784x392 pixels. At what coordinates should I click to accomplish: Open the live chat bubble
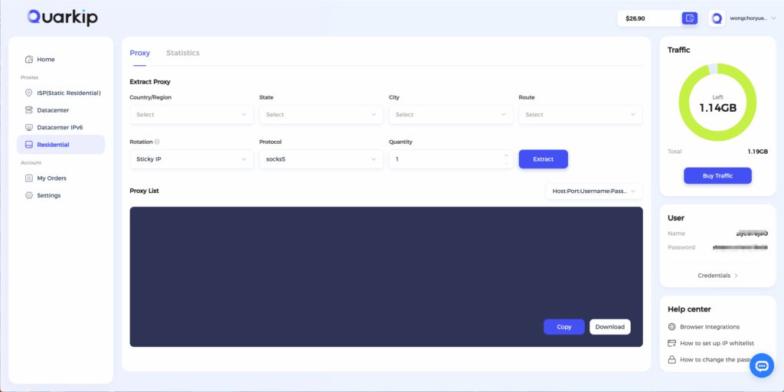(x=762, y=365)
